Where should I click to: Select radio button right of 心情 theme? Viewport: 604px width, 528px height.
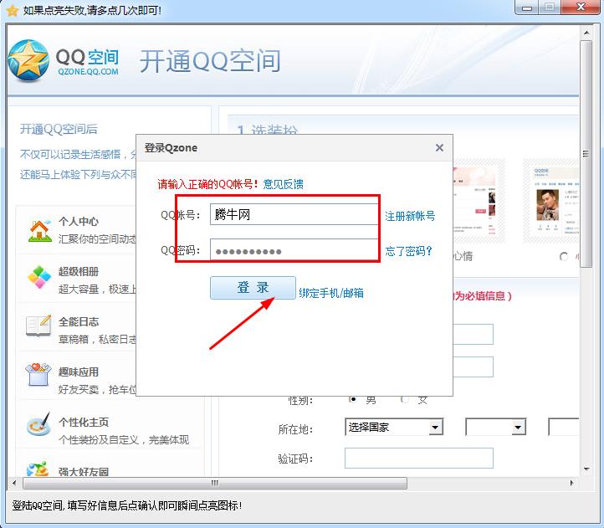[x=563, y=257]
